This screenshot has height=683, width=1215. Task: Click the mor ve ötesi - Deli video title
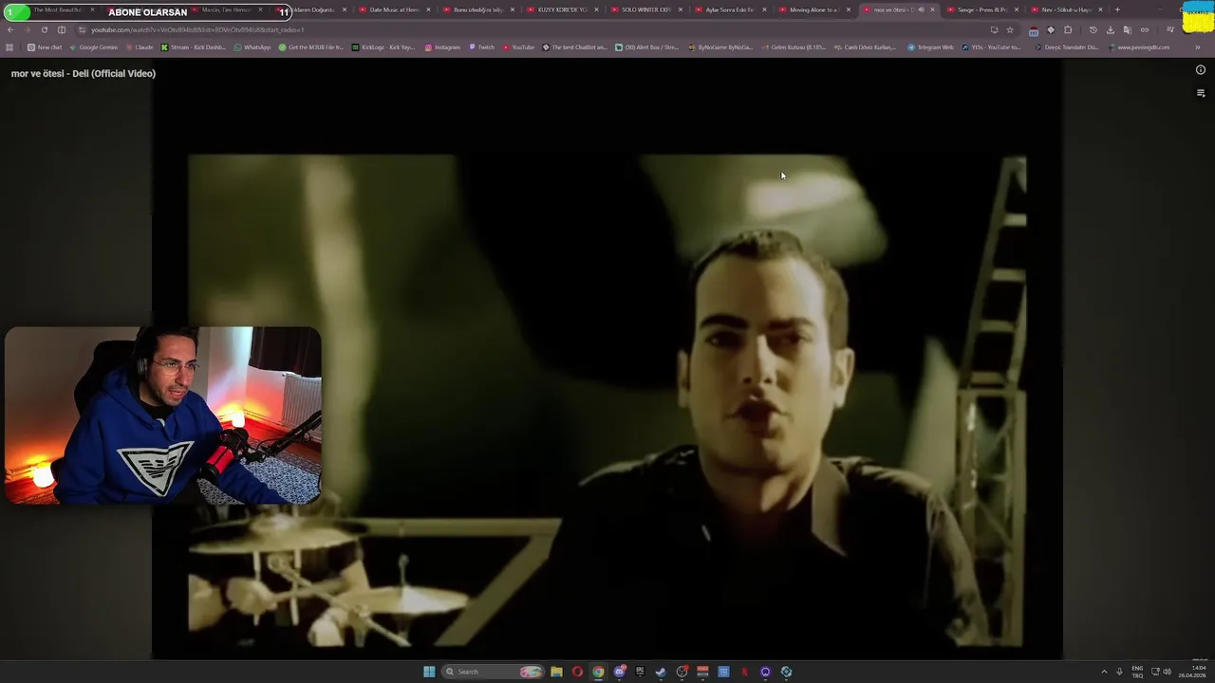tap(84, 73)
